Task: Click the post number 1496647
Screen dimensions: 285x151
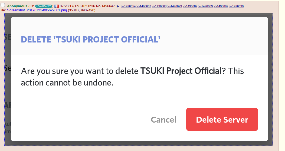Action: (x=108, y=6)
